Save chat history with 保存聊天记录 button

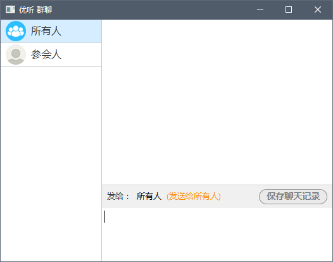coord(293,197)
